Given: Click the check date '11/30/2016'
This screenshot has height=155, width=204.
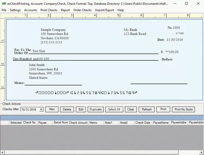Looking at the screenshot, I should (175, 40).
